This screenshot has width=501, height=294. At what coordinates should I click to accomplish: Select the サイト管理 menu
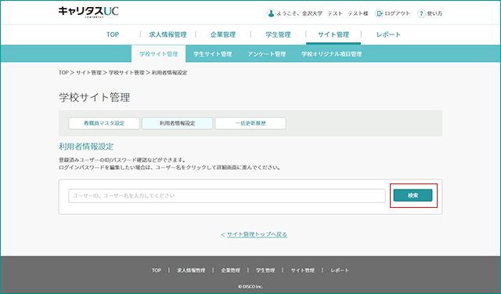[x=333, y=34]
